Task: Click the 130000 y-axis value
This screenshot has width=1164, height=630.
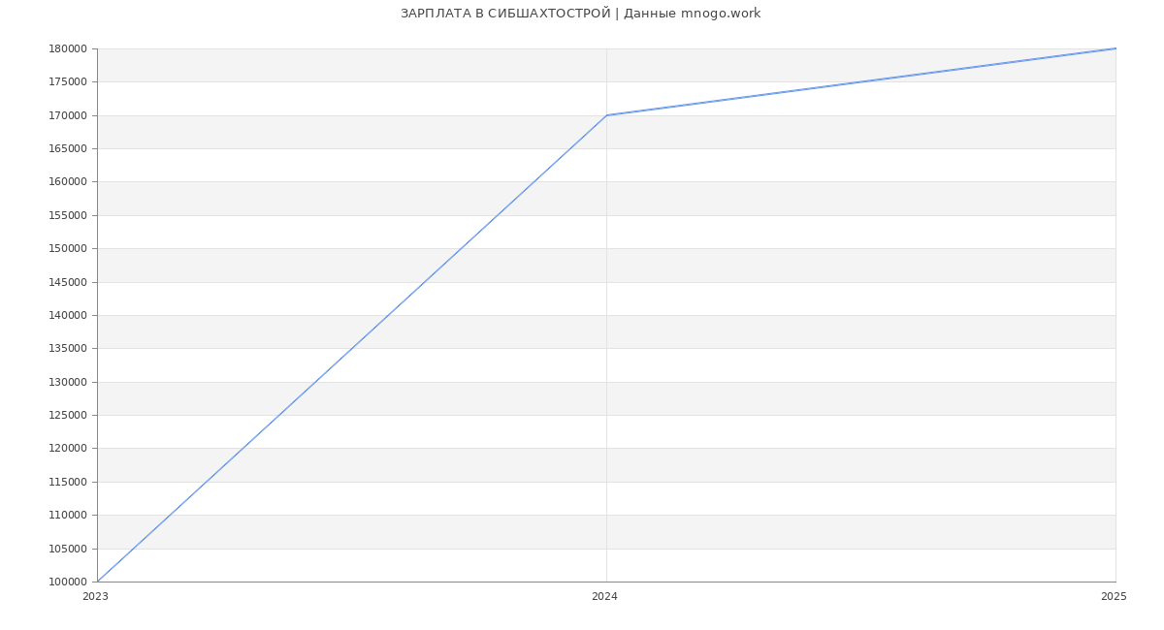Action: pyautogui.click(x=68, y=382)
